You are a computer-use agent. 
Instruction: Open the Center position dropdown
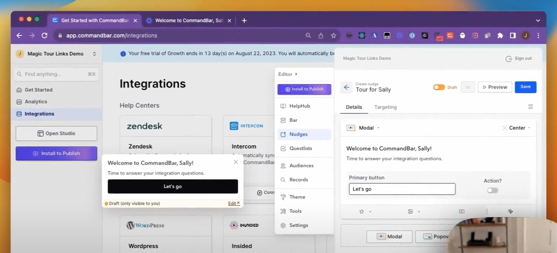pos(516,128)
